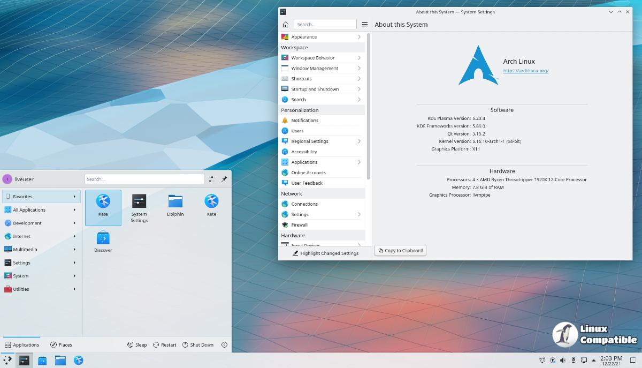Viewport: 642px width, 368px height.
Task: Open the archlinux.org link
Action: click(525, 71)
